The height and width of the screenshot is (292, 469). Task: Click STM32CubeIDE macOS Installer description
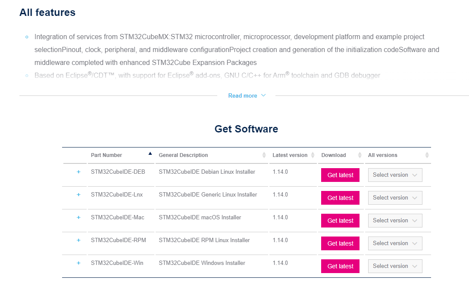pos(200,218)
